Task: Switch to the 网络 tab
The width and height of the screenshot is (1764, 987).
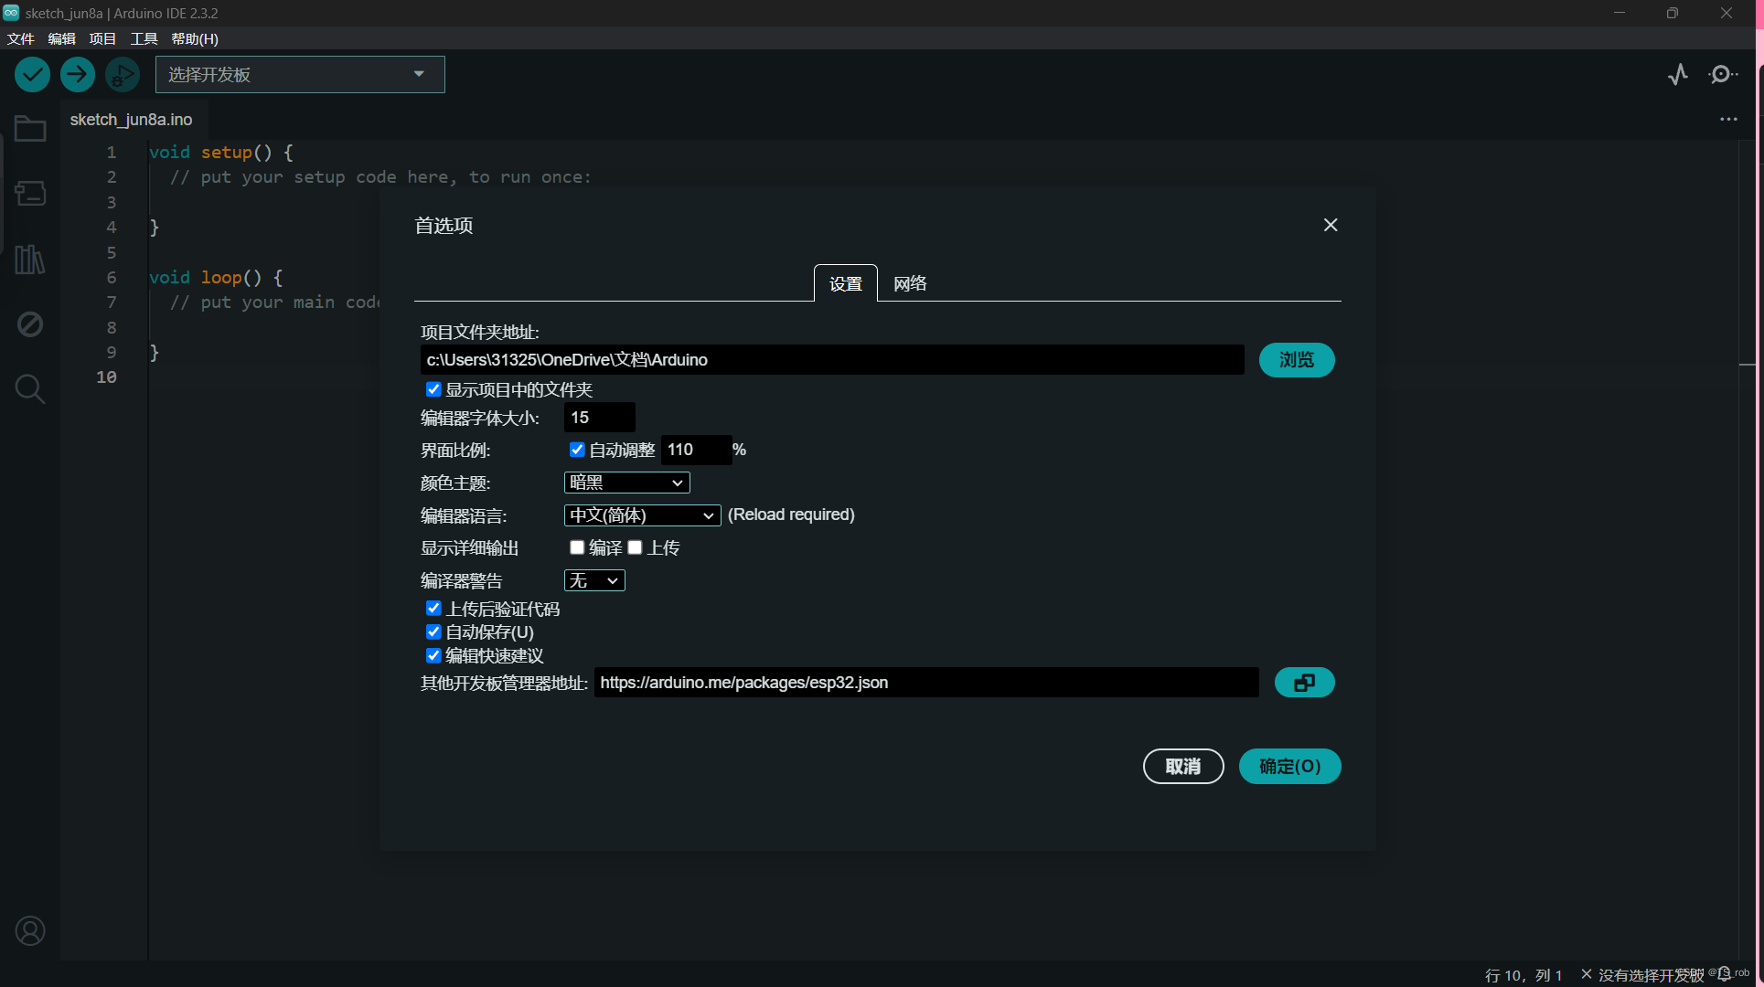Action: pos(909,283)
